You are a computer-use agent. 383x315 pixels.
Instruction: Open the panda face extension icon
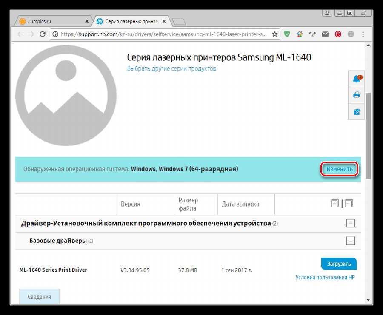[312, 34]
